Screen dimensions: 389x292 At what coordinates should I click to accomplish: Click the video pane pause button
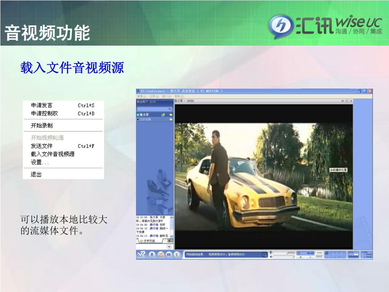(x=343, y=101)
